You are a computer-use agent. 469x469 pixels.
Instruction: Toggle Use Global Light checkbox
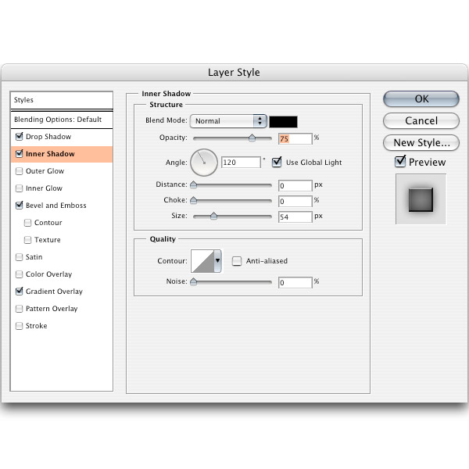tap(277, 162)
